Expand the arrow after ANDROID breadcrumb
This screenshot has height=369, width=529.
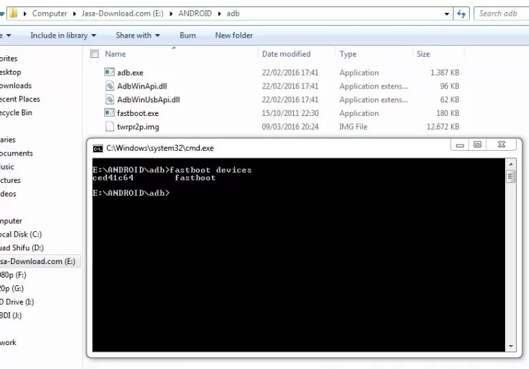(x=220, y=14)
